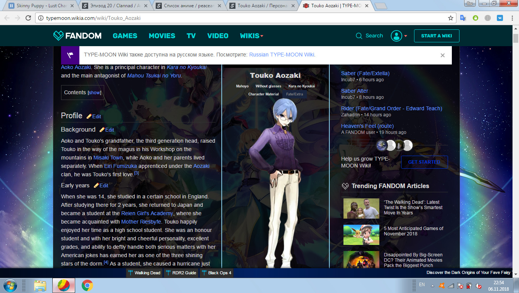This screenshot has height=293, width=519.
Task: Select the Without glasses image tab
Action: coord(268,86)
